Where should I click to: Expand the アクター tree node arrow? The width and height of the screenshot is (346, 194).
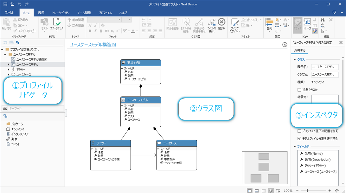[9, 70]
